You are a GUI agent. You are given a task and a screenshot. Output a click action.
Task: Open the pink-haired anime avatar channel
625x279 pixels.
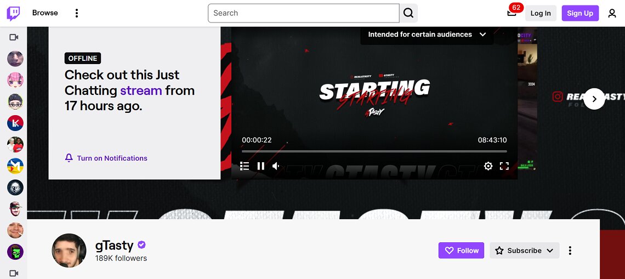(15, 80)
